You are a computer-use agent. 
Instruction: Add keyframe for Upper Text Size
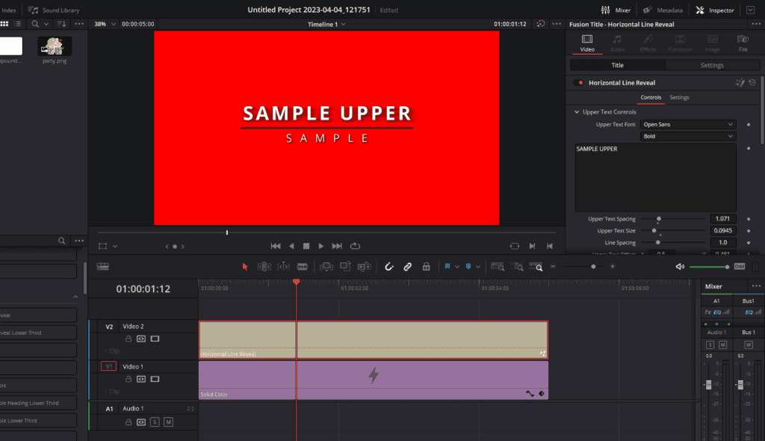click(x=749, y=230)
